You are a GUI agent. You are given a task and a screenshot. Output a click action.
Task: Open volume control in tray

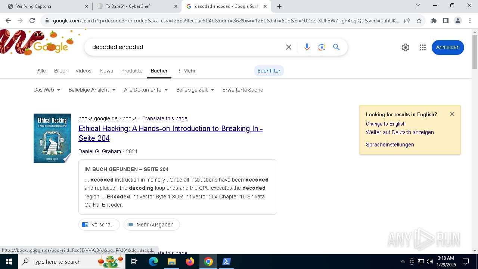point(430,262)
